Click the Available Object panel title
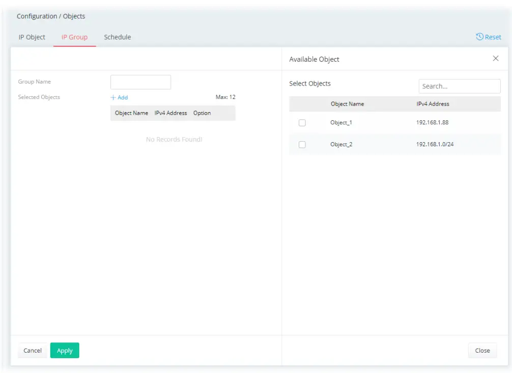 (x=314, y=60)
